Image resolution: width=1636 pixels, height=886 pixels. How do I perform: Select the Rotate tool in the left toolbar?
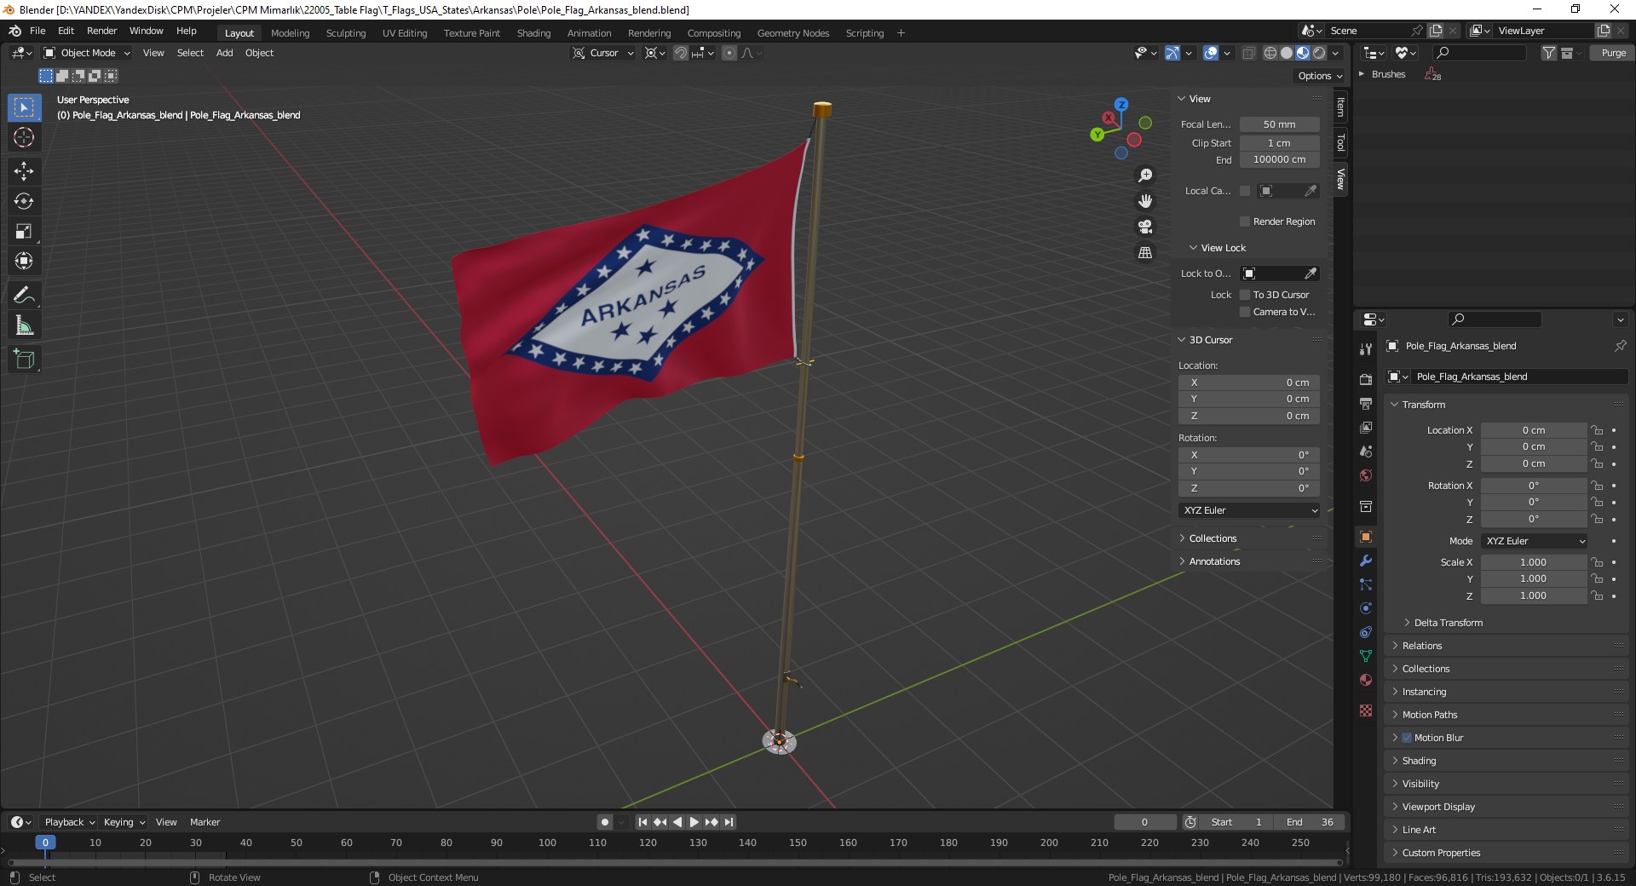[24, 201]
